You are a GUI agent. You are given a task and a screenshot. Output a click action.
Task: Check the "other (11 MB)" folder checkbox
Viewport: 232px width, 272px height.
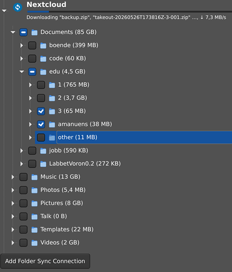[x=41, y=137]
